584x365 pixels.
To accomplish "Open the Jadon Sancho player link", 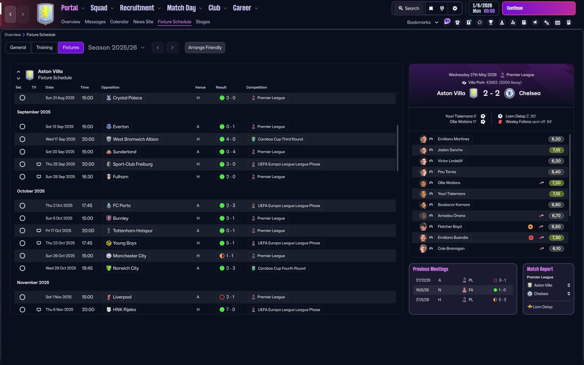I will pos(450,150).
